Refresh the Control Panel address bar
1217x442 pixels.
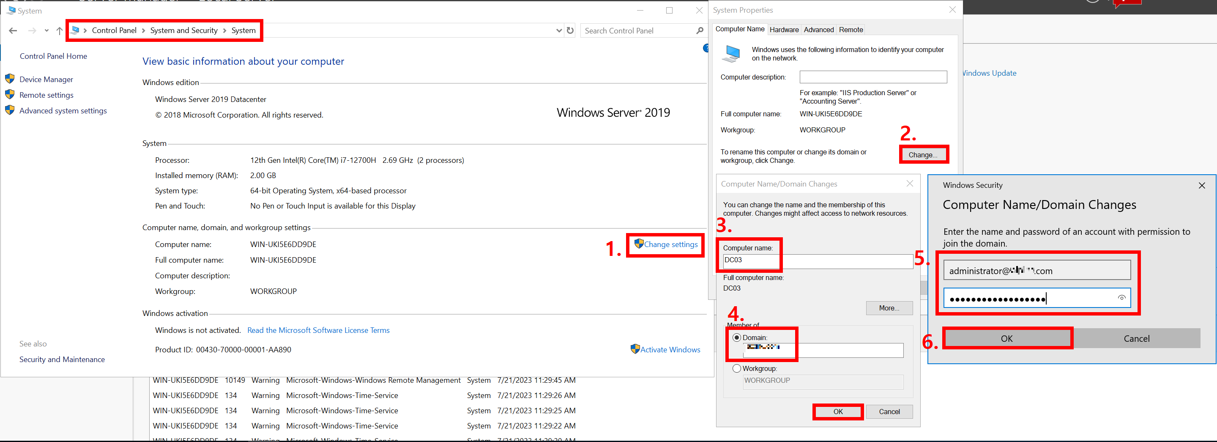click(570, 31)
